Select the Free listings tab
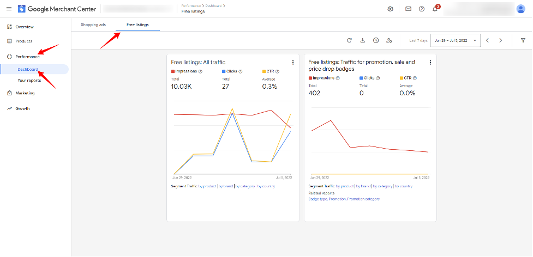 (137, 25)
